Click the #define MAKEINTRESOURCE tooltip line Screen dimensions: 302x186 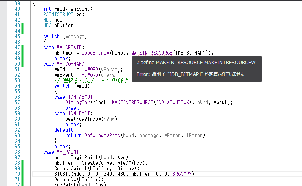(x=196, y=63)
